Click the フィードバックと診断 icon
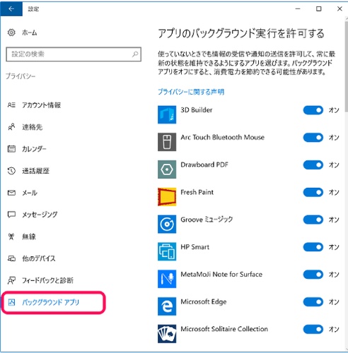 click(x=11, y=280)
